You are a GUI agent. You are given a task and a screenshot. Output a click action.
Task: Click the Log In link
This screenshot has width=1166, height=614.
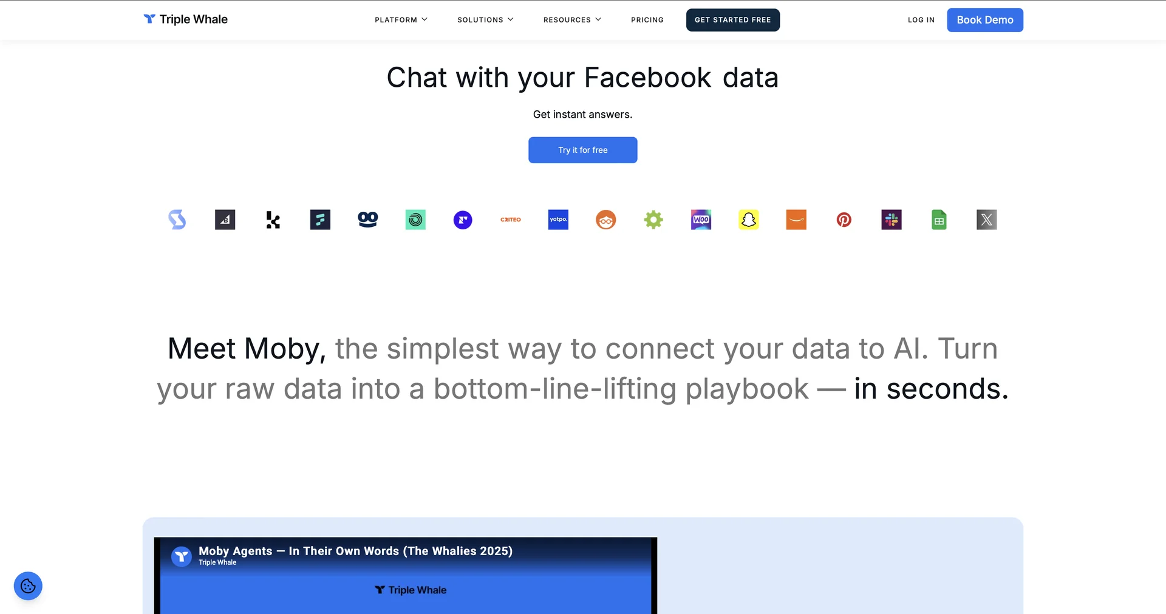(x=921, y=20)
